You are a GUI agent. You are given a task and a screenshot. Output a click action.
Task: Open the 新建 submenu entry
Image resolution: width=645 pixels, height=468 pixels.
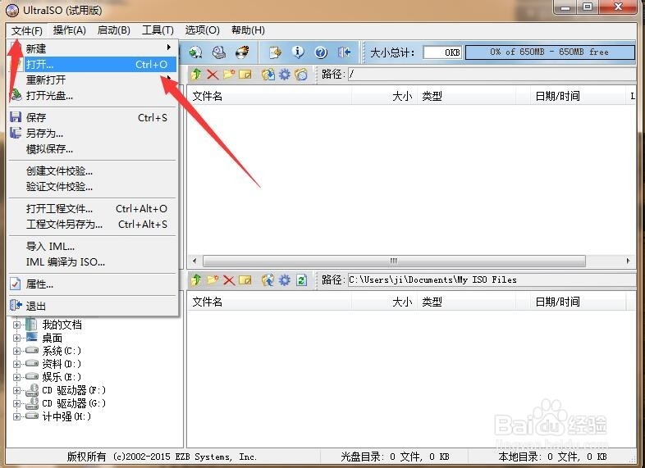93,48
